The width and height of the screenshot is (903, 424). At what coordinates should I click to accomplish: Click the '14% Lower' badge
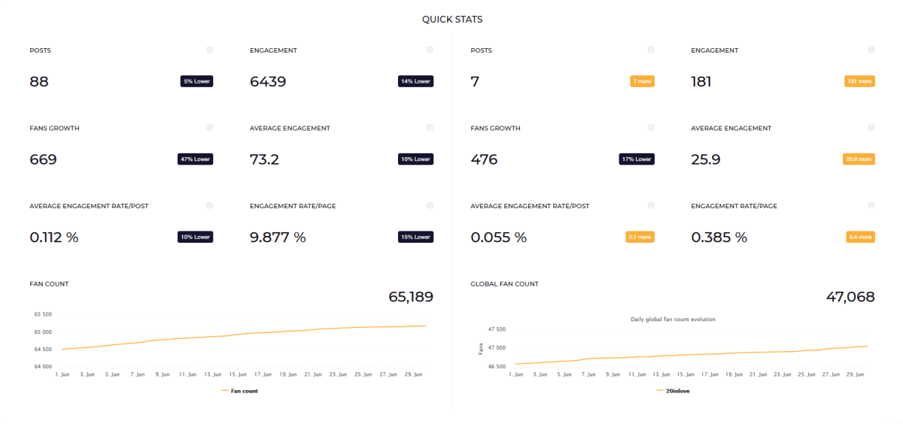[416, 81]
